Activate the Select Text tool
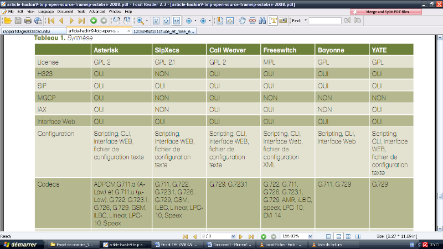 pyautogui.click(x=273, y=20)
